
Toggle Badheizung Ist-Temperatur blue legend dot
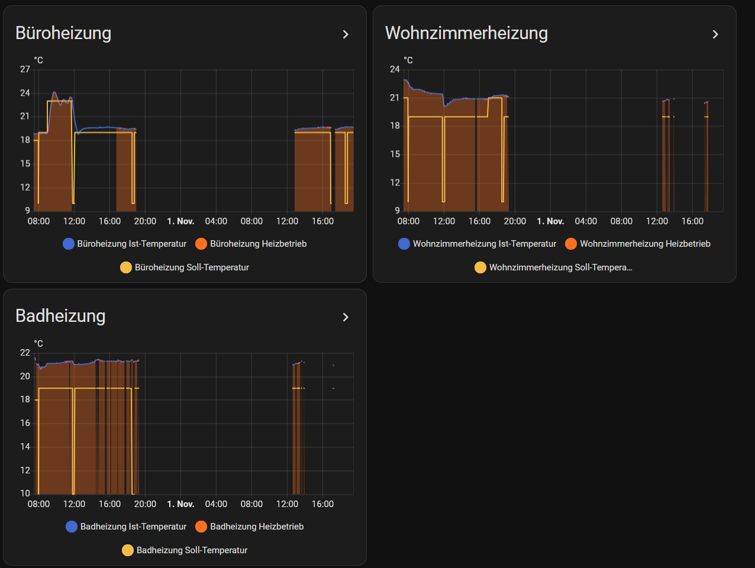(72, 527)
